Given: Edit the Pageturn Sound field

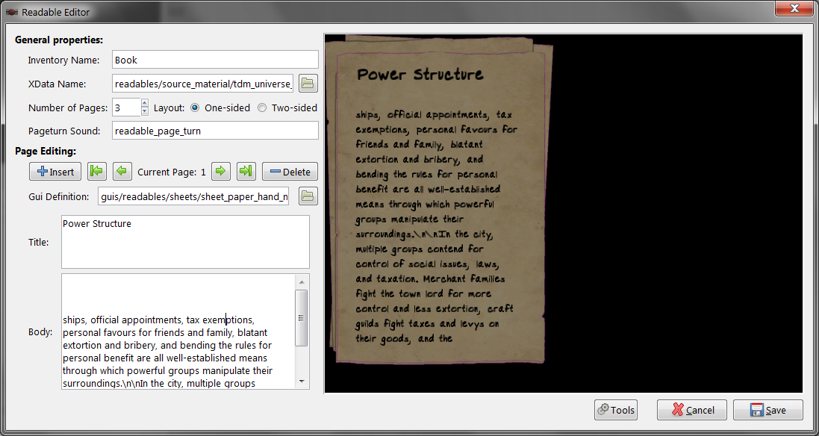Looking at the screenshot, I should (x=215, y=131).
